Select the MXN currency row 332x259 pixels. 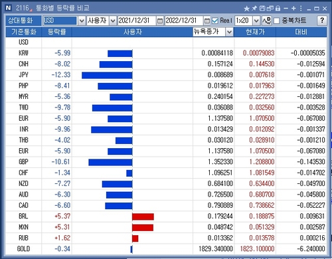[166, 227]
